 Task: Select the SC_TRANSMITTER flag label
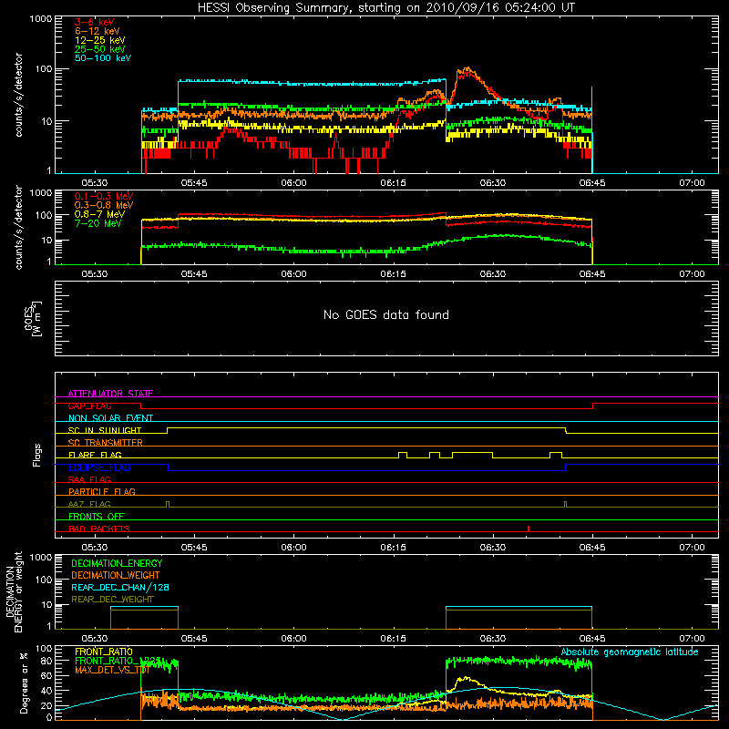106,443
